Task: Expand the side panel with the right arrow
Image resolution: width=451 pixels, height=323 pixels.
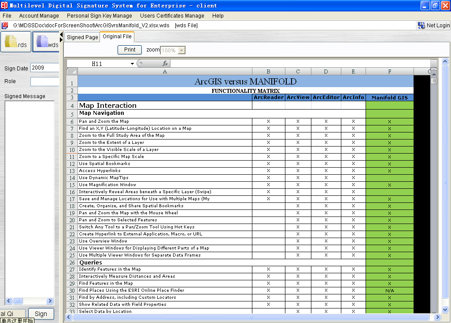Action: point(61,40)
